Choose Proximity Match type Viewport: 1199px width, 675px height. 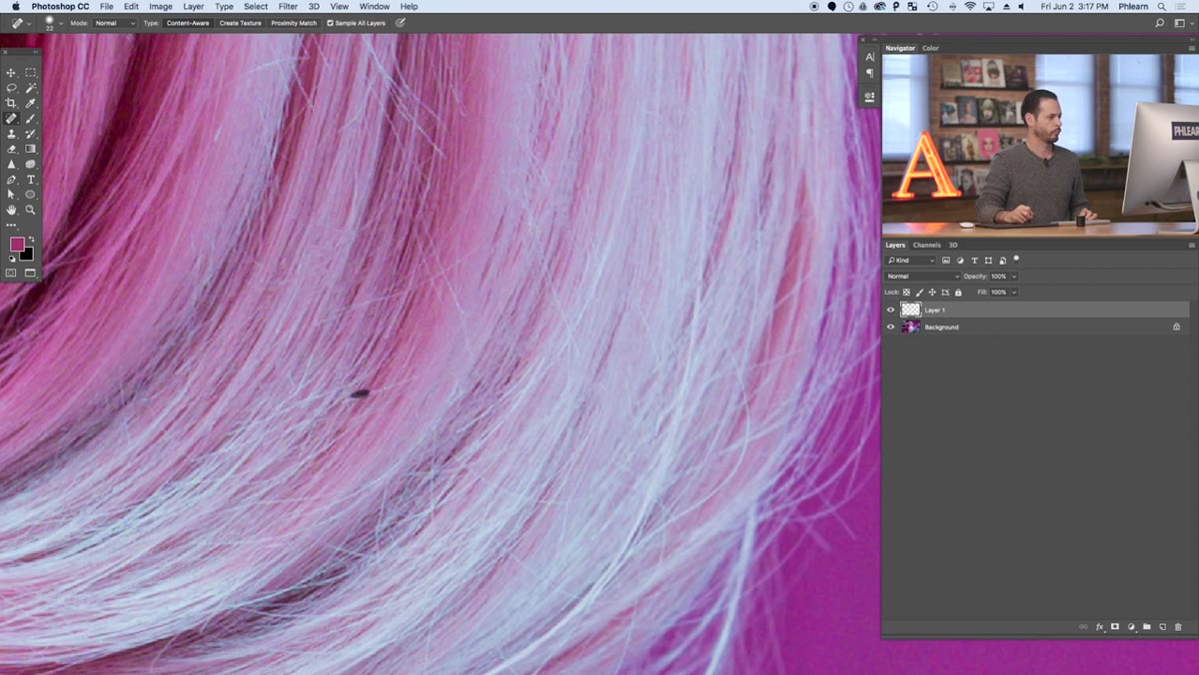coord(294,23)
